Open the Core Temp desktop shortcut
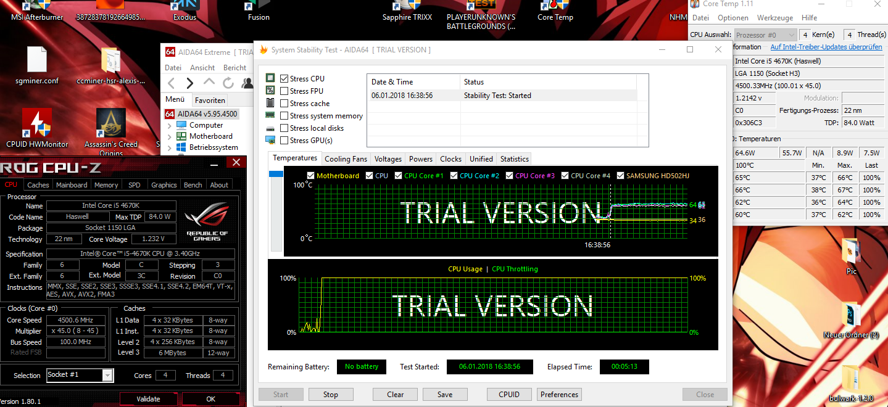Viewport: 888px width, 407px height. 555,11
